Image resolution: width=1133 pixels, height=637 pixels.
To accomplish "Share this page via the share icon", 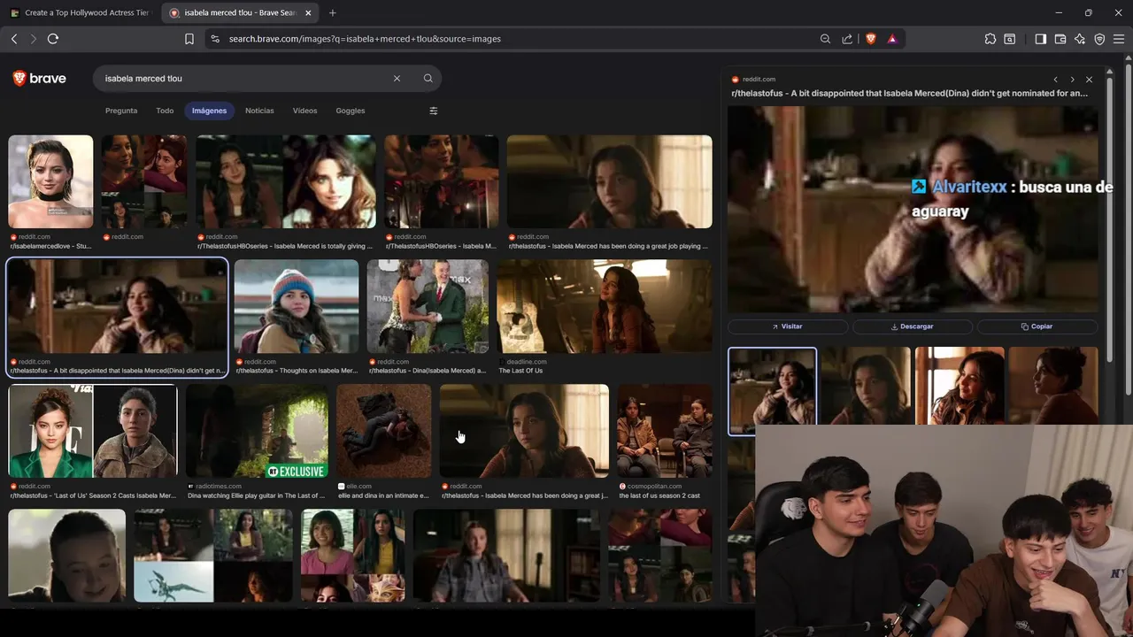I will pyautogui.click(x=847, y=39).
